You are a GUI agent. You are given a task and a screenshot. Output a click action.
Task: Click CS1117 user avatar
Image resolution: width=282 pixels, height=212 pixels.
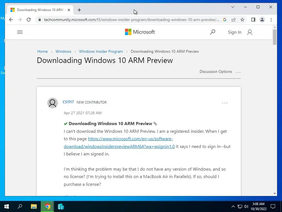coord(53,103)
